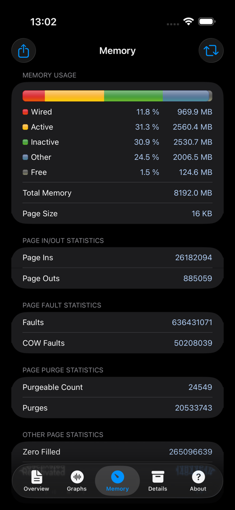
Task: Click the 636431071 faults value
Action: tap(192, 322)
